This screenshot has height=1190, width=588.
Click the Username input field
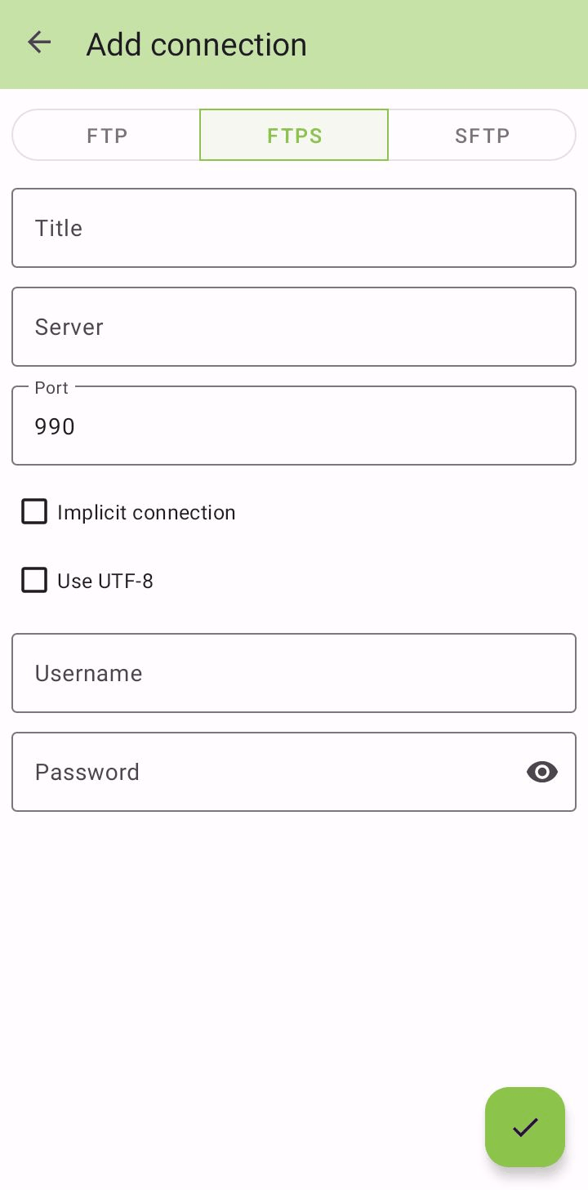[x=294, y=673]
